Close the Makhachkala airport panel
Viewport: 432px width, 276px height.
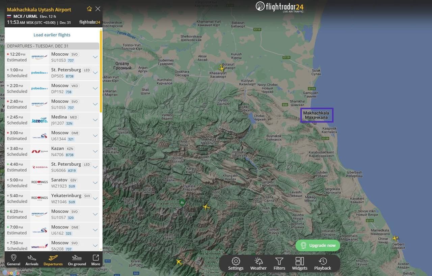pyautogui.click(x=98, y=9)
